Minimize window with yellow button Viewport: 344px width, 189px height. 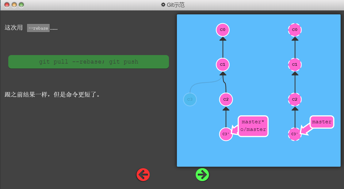tap(14, 5)
